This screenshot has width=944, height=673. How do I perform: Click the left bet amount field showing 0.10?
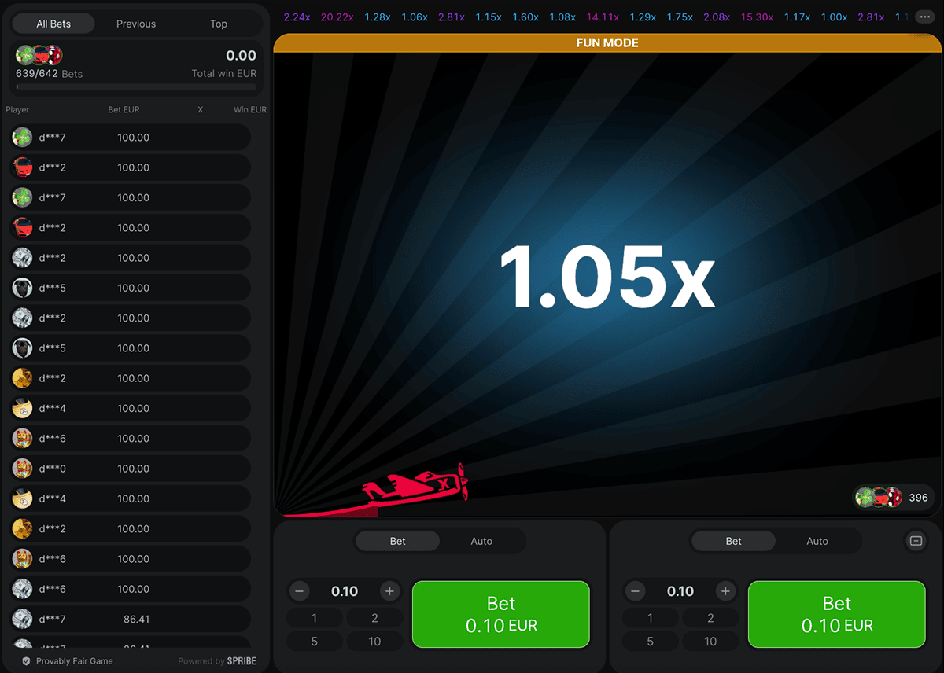pyautogui.click(x=345, y=591)
